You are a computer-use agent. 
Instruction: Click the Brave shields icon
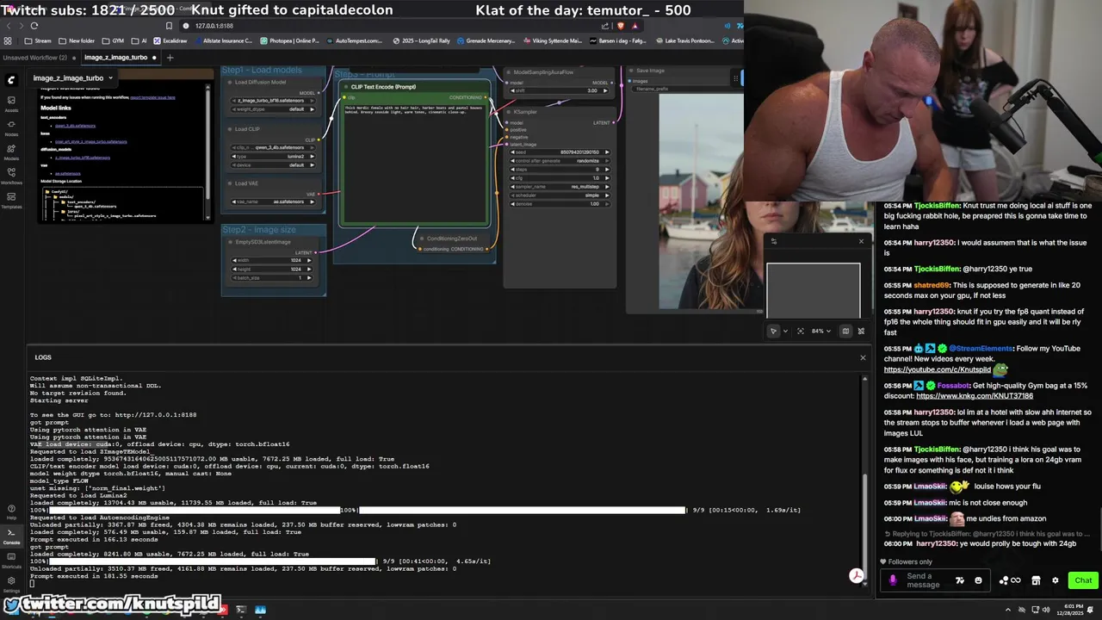click(x=619, y=26)
